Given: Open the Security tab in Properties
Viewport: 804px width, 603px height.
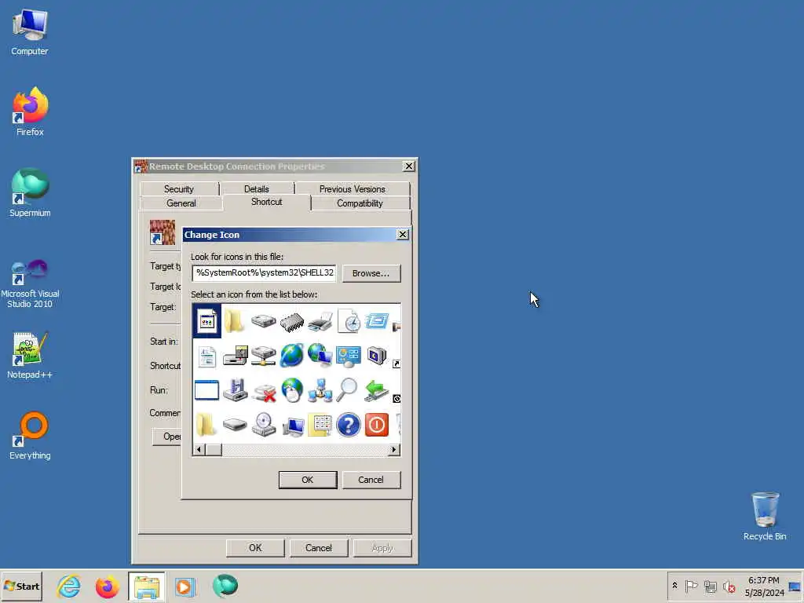Looking at the screenshot, I should (x=179, y=188).
